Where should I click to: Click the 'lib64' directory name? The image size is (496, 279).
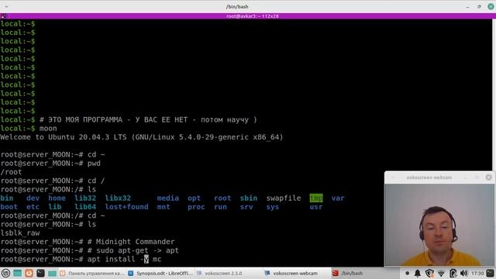85,207
